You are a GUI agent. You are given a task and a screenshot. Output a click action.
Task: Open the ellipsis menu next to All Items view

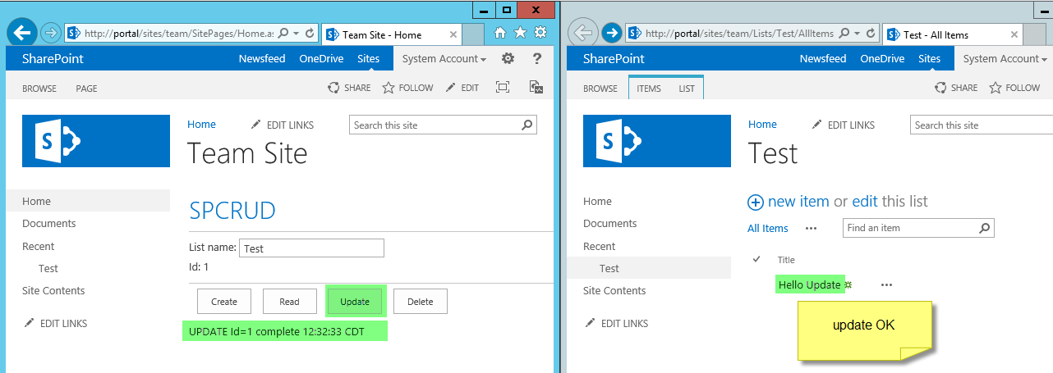point(811,229)
